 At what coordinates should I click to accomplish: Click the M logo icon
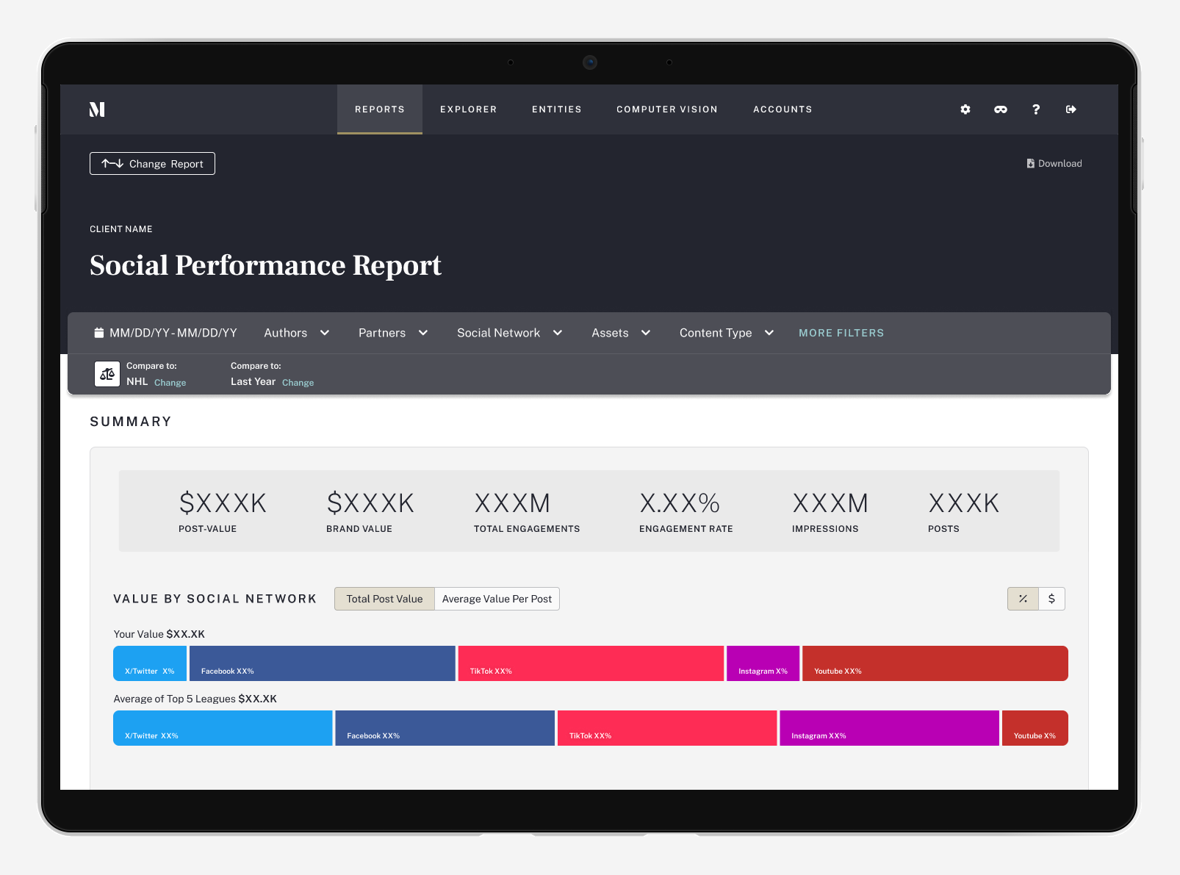tap(97, 109)
